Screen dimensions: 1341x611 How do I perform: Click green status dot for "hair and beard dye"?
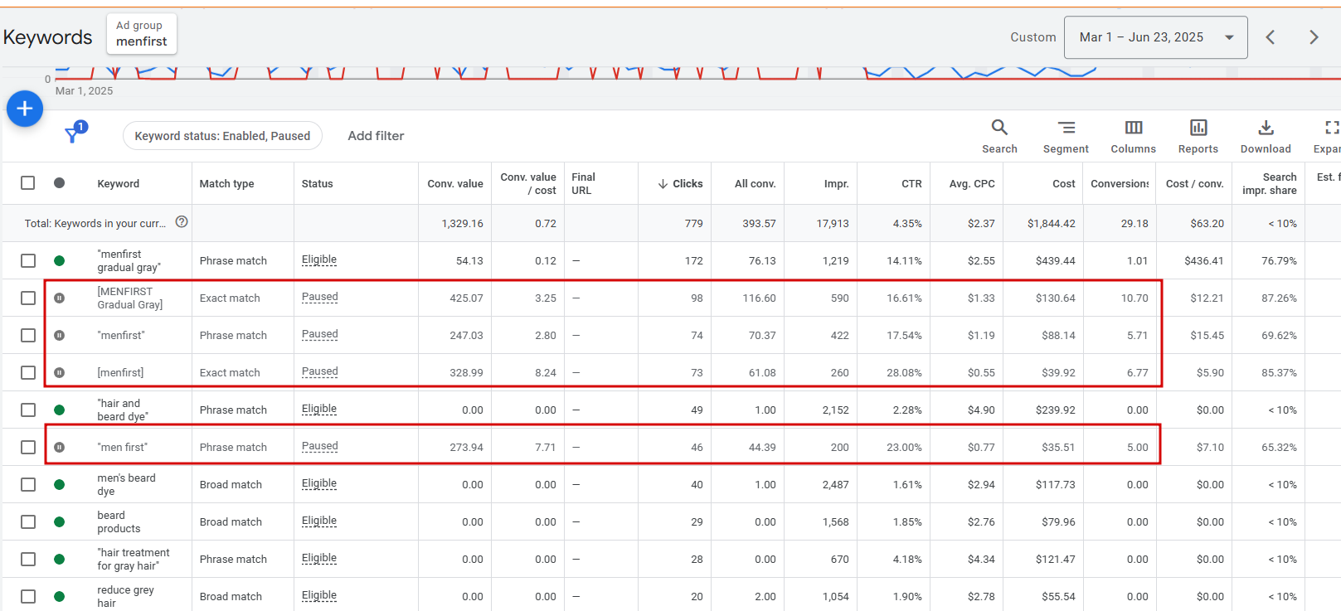pyautogui.click(x=59, y=410)
